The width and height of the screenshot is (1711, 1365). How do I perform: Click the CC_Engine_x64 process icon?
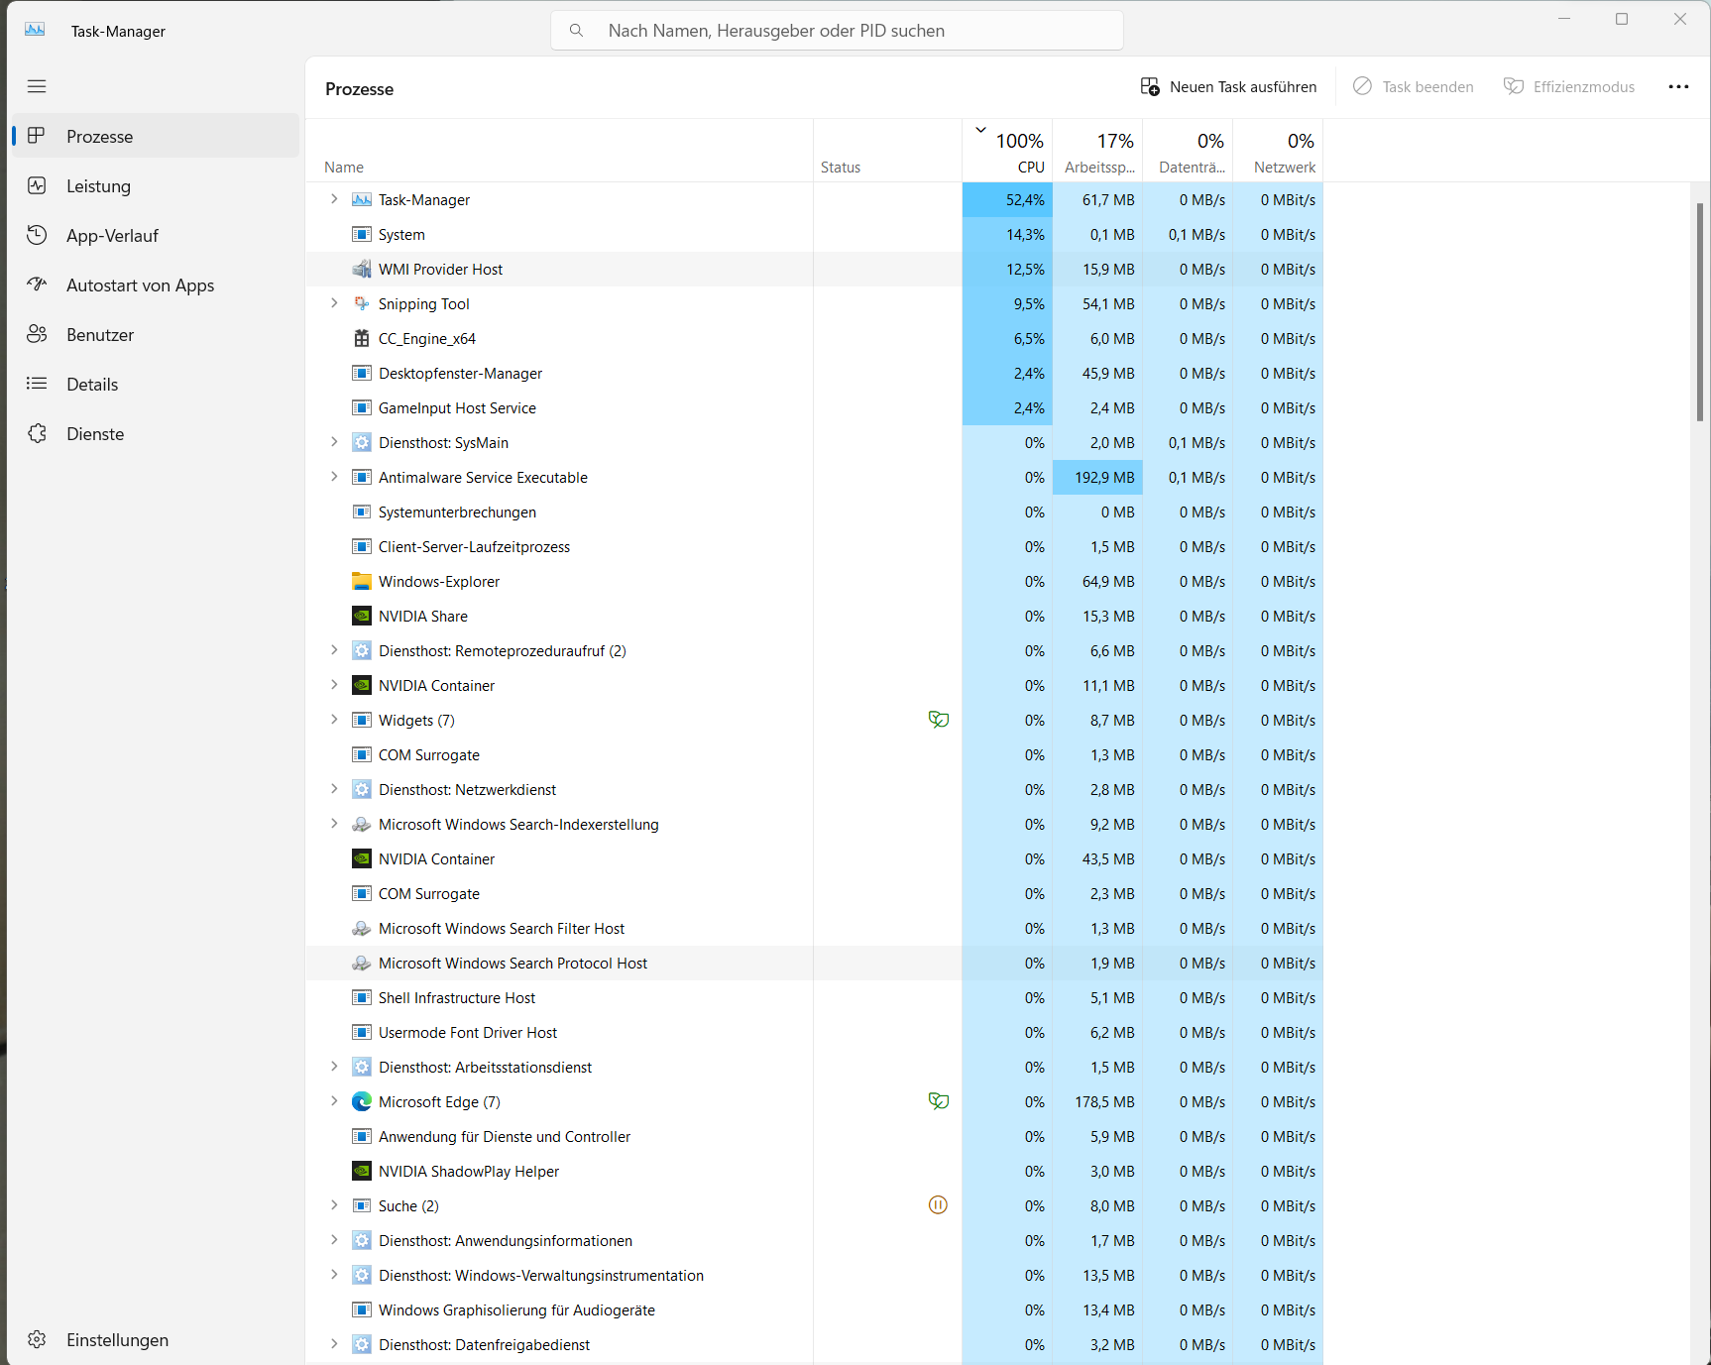(x=362, y=338)
